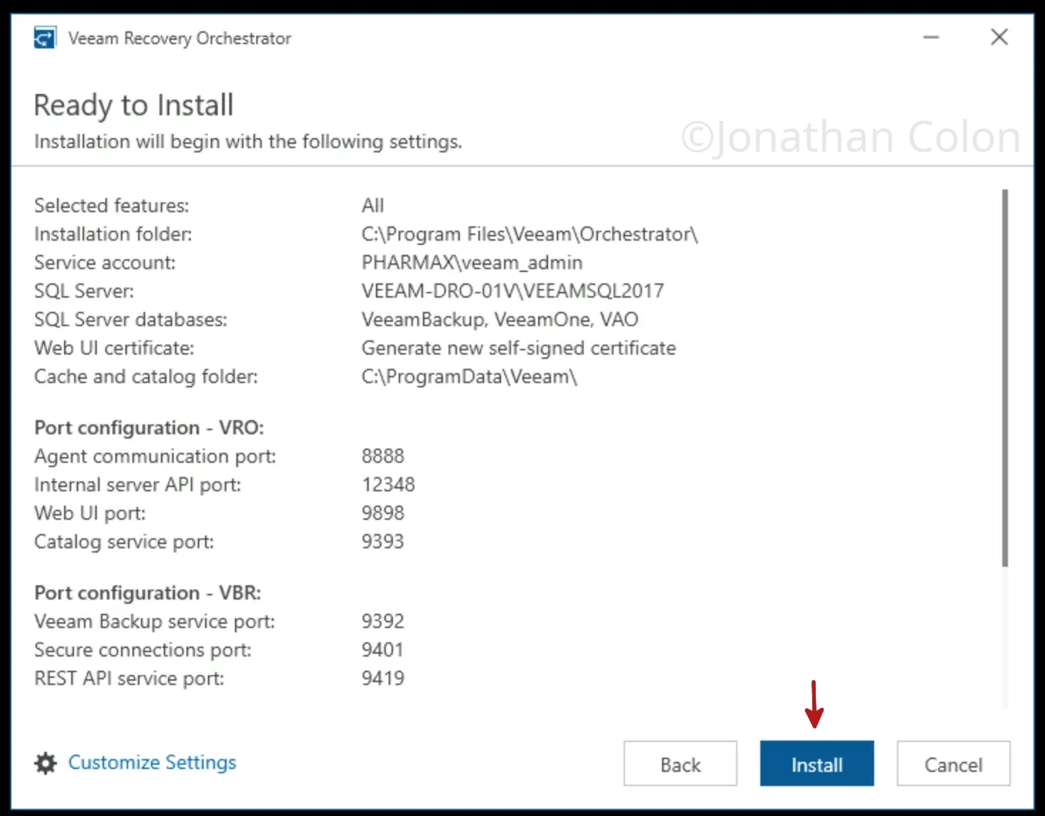Click the 'Web UI certificate:' label
This screenshot has width=1045, height=816.
(x=114, y=348)
